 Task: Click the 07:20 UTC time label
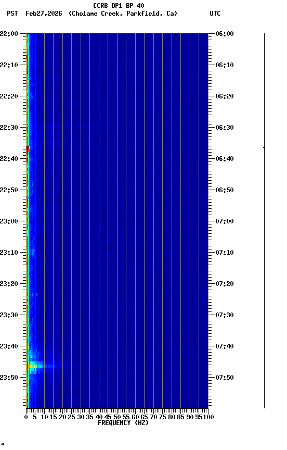coord(224,284)
